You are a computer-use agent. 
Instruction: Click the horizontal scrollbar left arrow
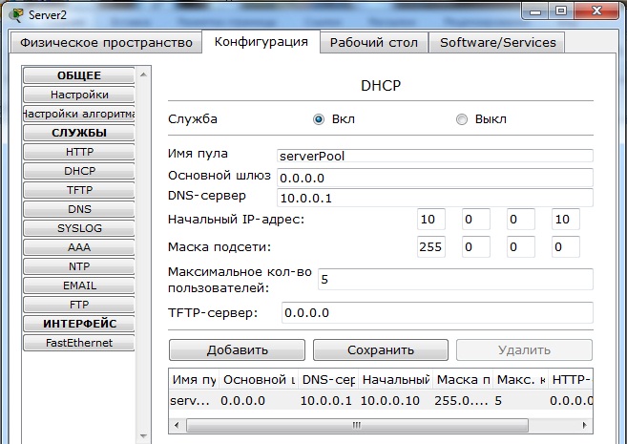click(177, 425)
